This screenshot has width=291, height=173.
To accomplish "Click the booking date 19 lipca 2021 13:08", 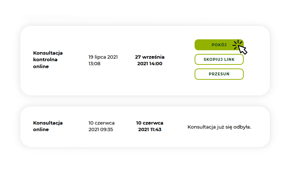I will point(103,60).
